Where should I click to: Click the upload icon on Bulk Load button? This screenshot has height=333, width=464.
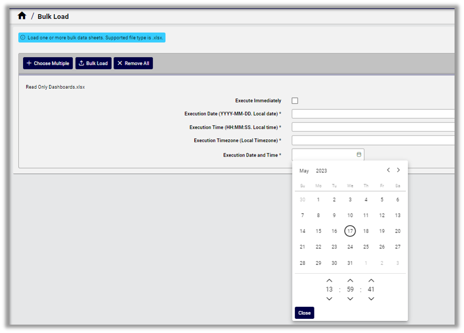coord(80,63)
